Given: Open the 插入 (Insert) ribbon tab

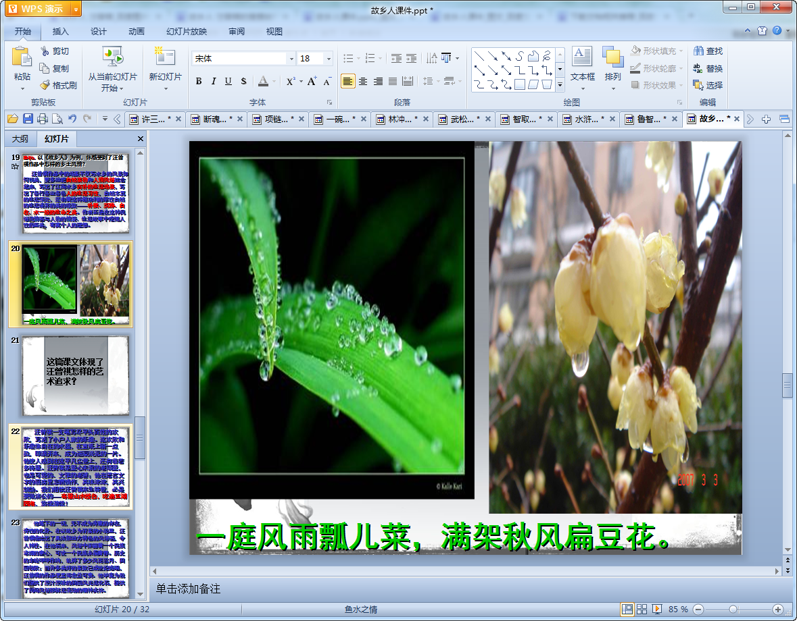Looking at the screenshot, I should point(60,32).
